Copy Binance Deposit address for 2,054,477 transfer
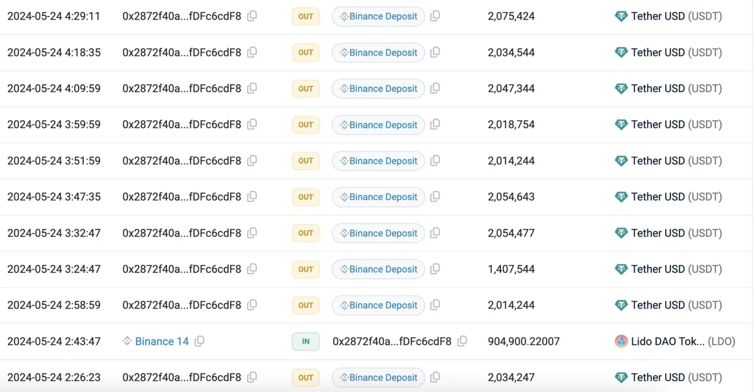This screenshot has height=392, width=755. click(x=435, y=233)
